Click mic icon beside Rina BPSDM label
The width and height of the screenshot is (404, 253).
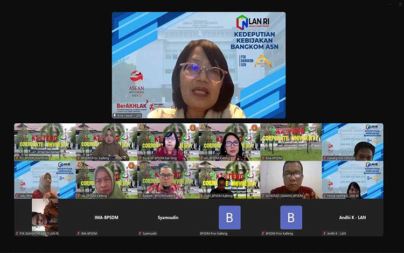263,158
